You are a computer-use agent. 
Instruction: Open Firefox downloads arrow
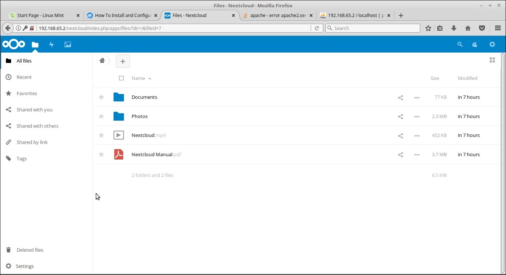click(454, 28)
